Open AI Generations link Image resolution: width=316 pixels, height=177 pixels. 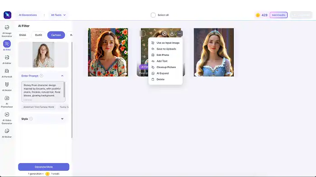tap(28, 15)
